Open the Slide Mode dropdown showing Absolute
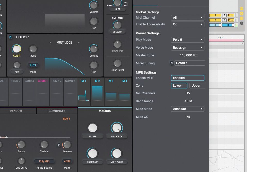 point(187,109)
